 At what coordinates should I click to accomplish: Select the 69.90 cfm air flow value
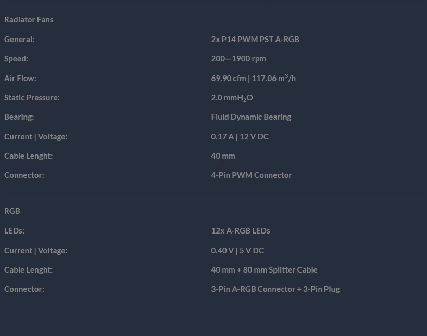pyautogui.click(x=228, y=79)
